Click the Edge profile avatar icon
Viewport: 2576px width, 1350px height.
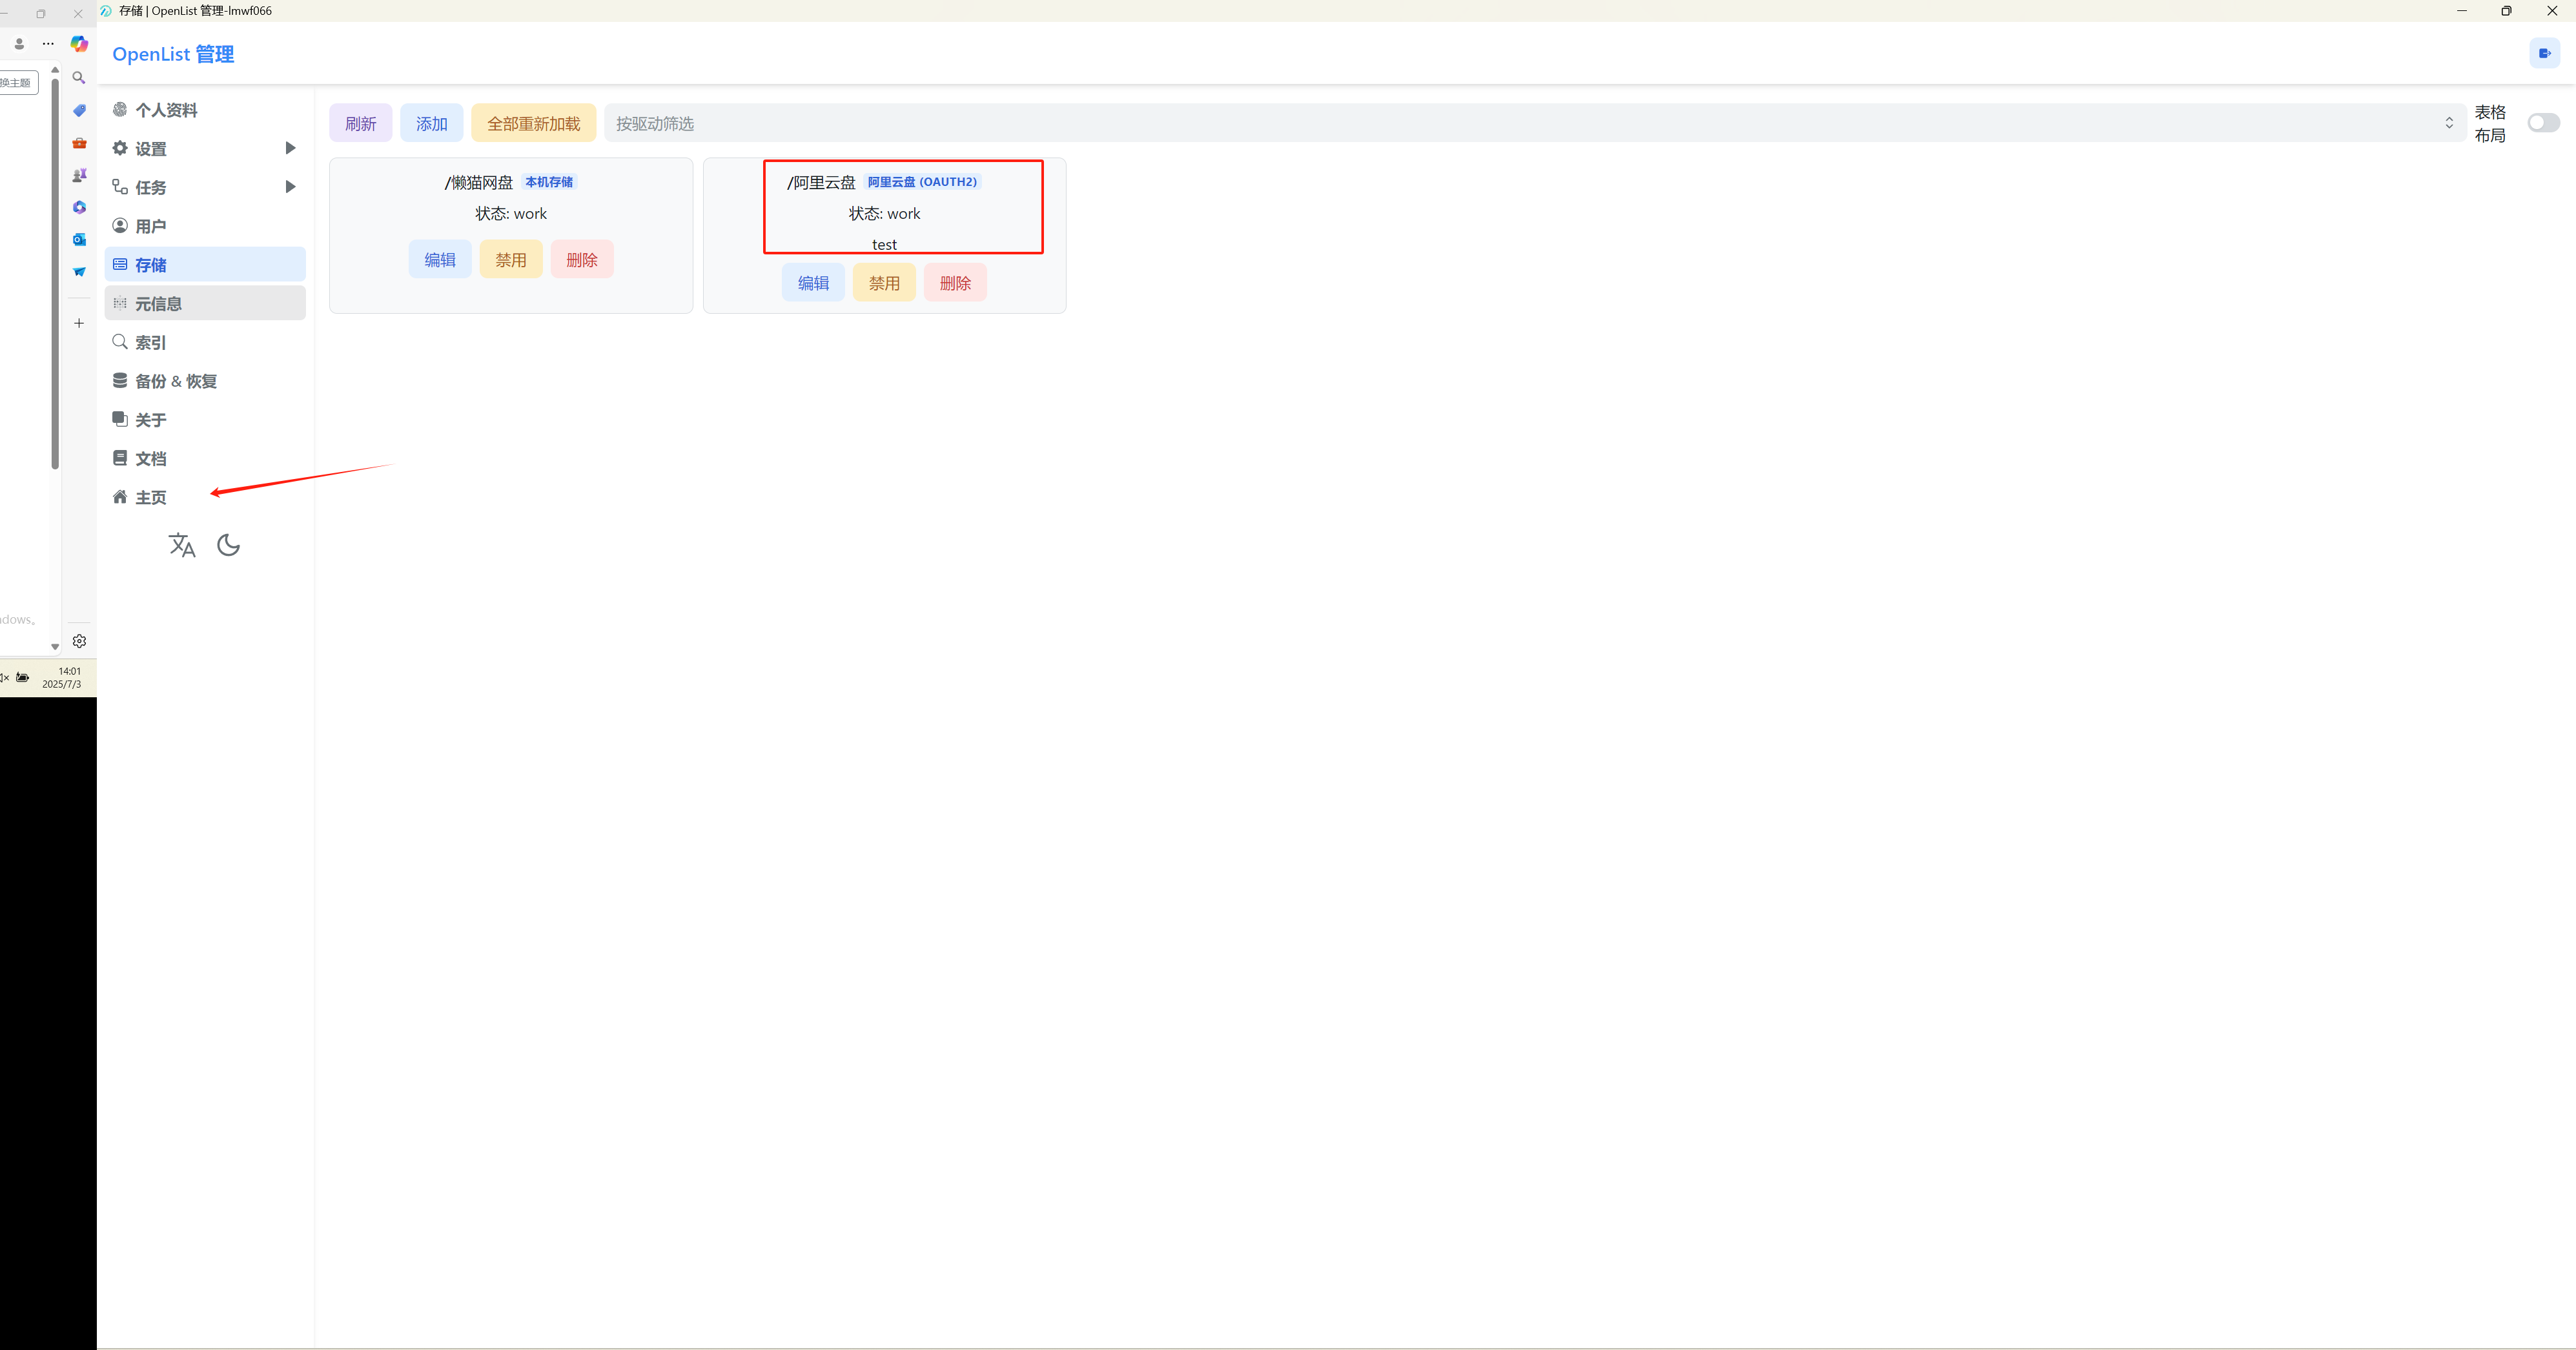pyautogui.click(x=19, y=44)
